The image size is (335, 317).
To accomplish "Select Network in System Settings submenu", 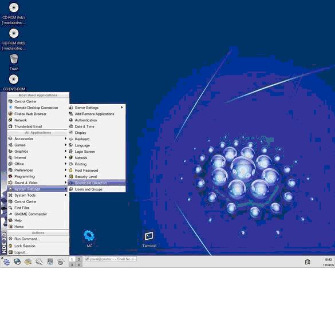I will point(97,158).
